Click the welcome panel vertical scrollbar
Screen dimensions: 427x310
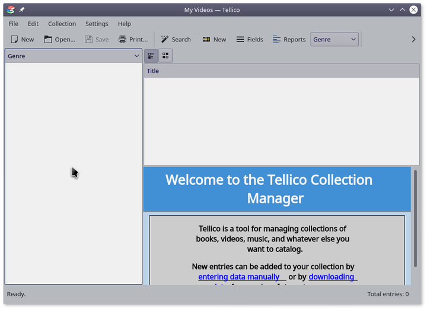coord(415,219)
